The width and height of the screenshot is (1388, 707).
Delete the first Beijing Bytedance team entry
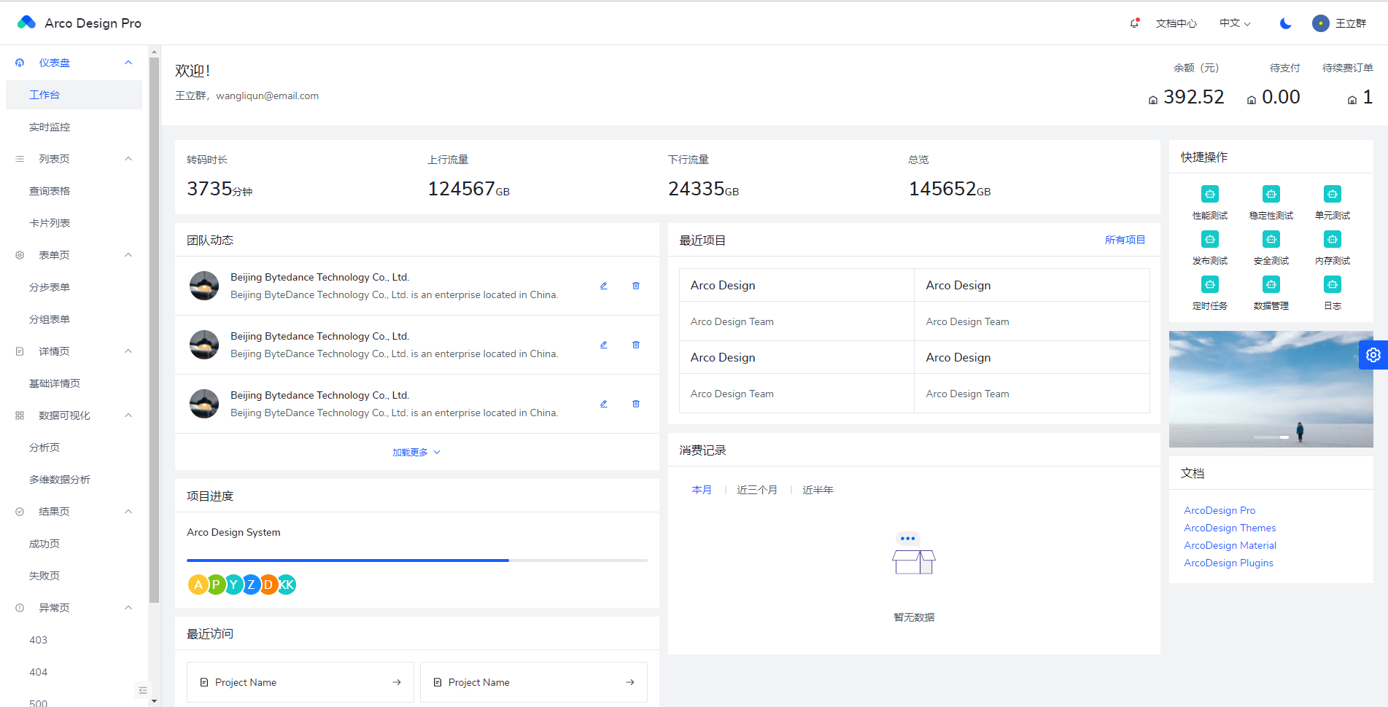(x=636, y=286)
